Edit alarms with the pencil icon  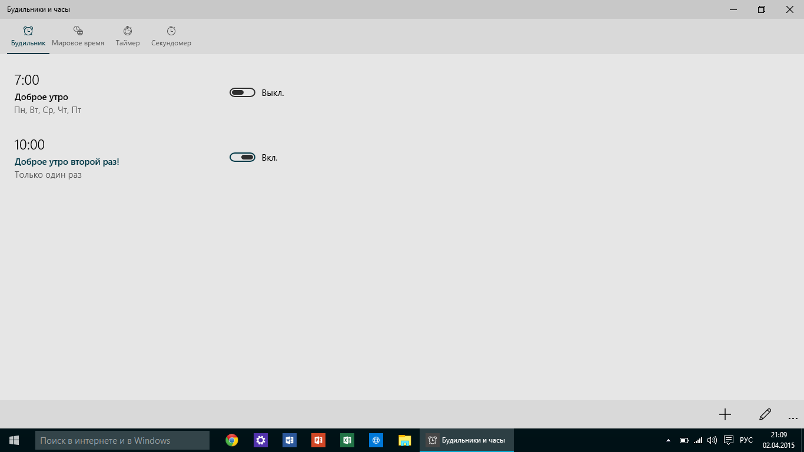coord(765,414)
